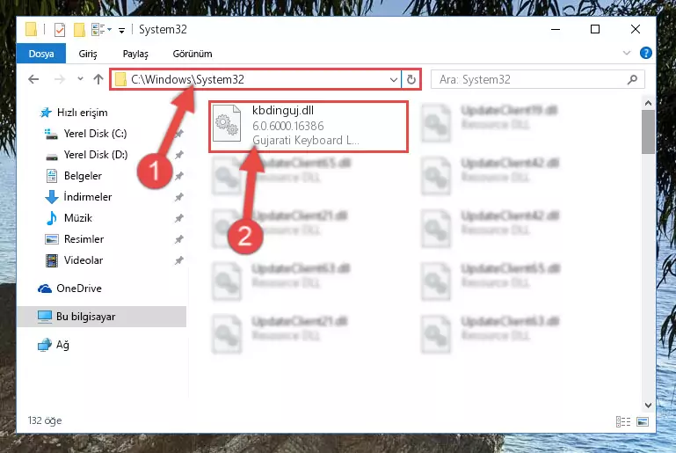676x453 pixels.
Task: Go back using the left arrow
Action: (33, 79)
